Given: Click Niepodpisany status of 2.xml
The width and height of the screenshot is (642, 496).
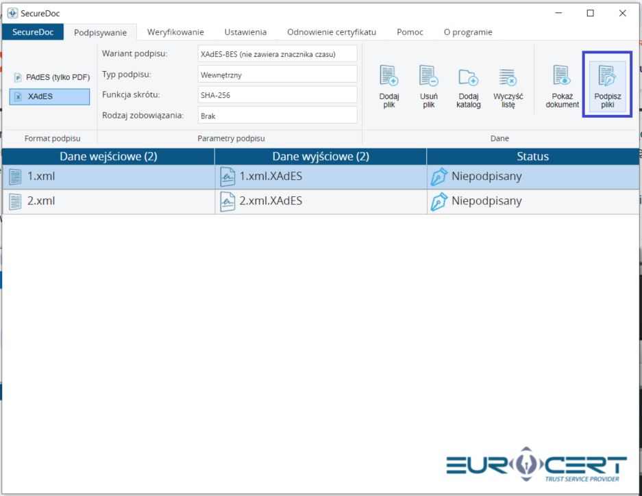Looking at the screenshot, I should tap(486, 201).
